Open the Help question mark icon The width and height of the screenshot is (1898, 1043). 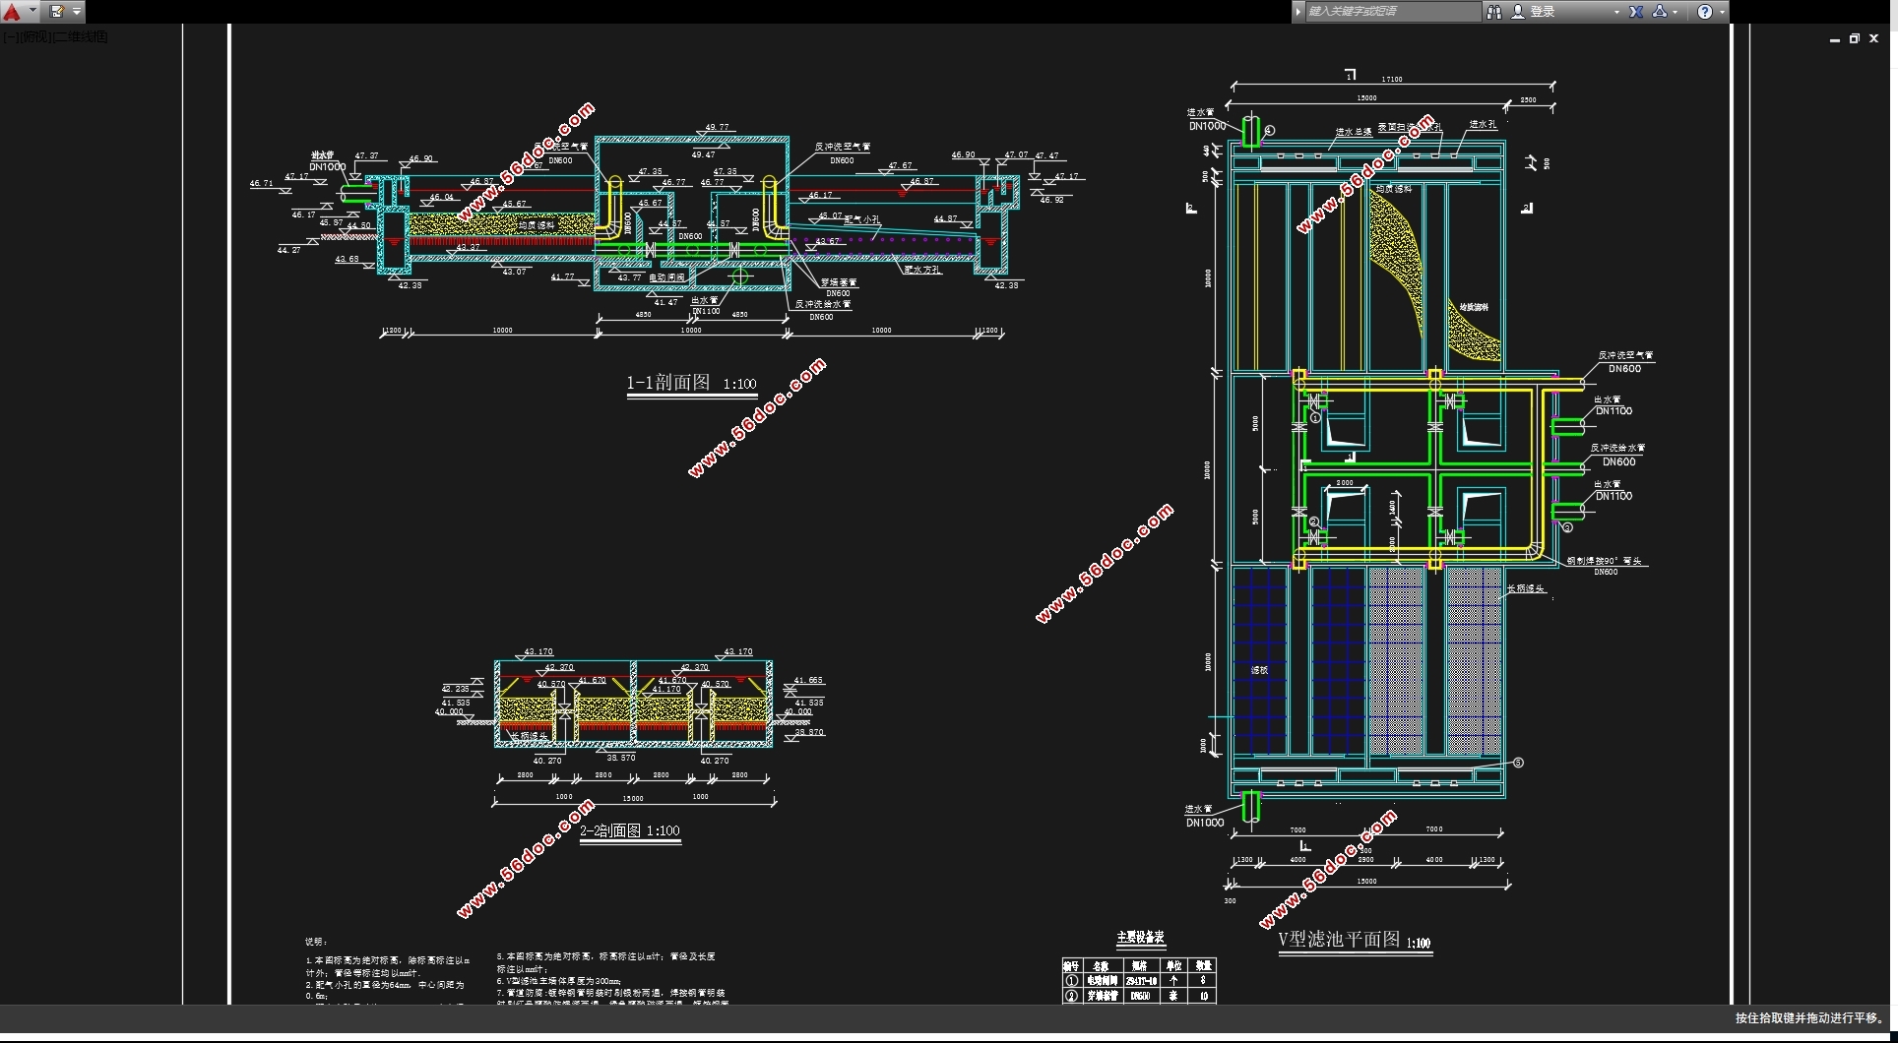[x=1705, y=12]
